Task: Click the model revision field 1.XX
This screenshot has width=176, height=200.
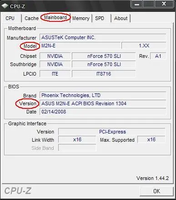Action: [144, 46]
